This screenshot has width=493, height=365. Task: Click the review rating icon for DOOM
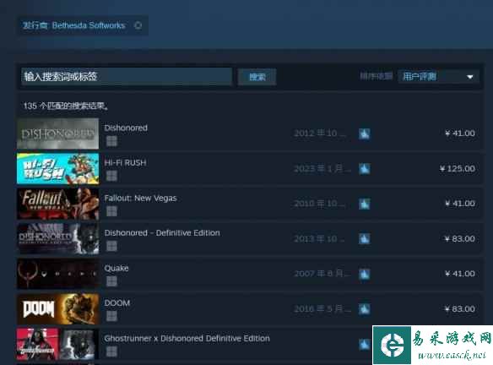365,309
